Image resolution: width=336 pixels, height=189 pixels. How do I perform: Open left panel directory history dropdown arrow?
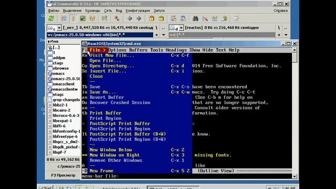(163, 35)
